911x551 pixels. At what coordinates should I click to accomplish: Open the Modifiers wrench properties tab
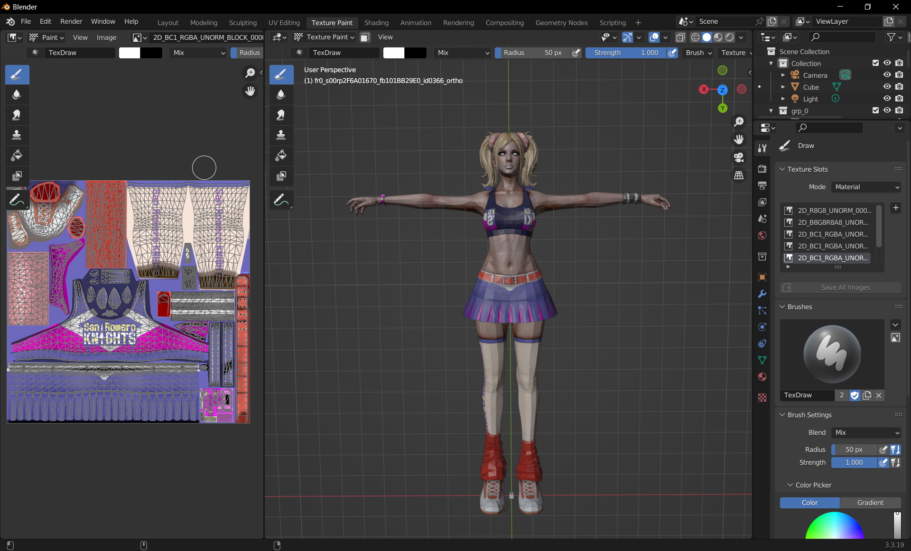[x=762, y=294]
